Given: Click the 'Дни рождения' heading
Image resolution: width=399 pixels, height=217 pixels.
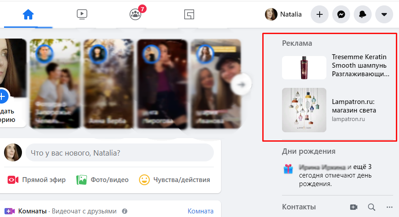Looking at the screenshot, I should 309,152.
